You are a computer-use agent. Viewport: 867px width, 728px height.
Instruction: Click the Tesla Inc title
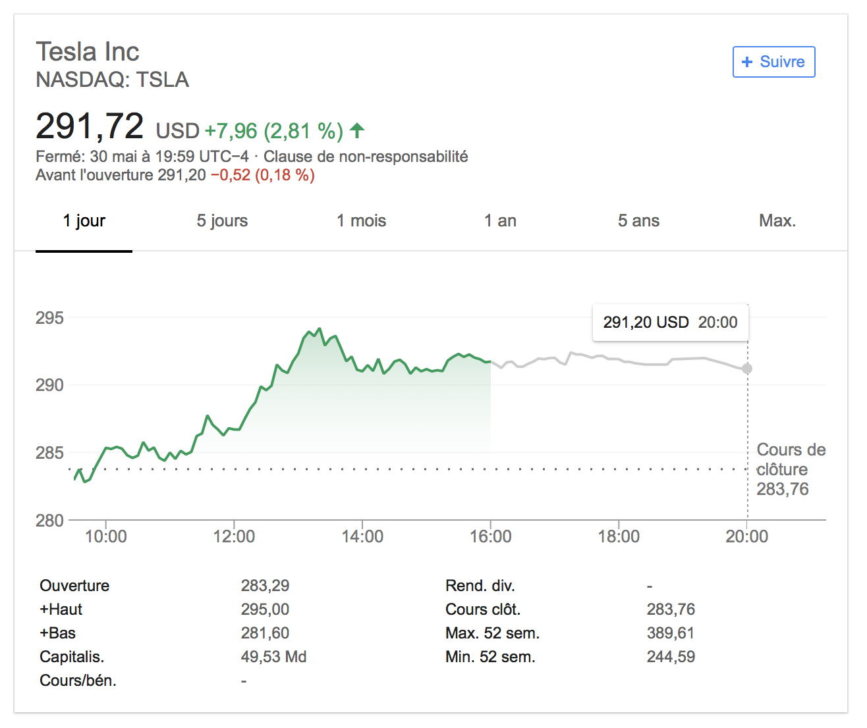88,52
